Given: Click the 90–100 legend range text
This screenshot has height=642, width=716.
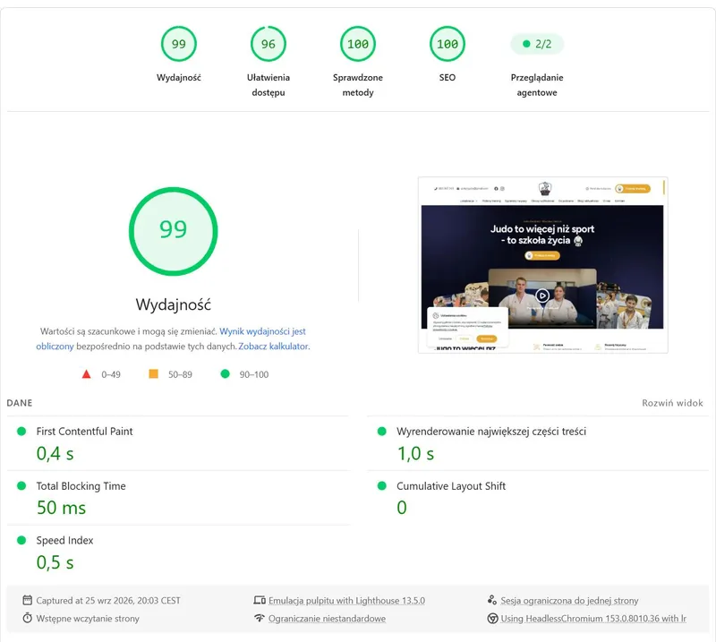Looking at the screenshot, I should coord(254,374).
